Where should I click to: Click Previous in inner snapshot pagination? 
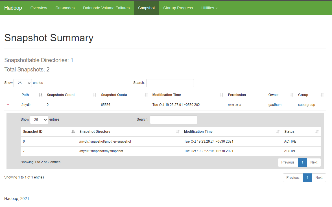(288, 162)
